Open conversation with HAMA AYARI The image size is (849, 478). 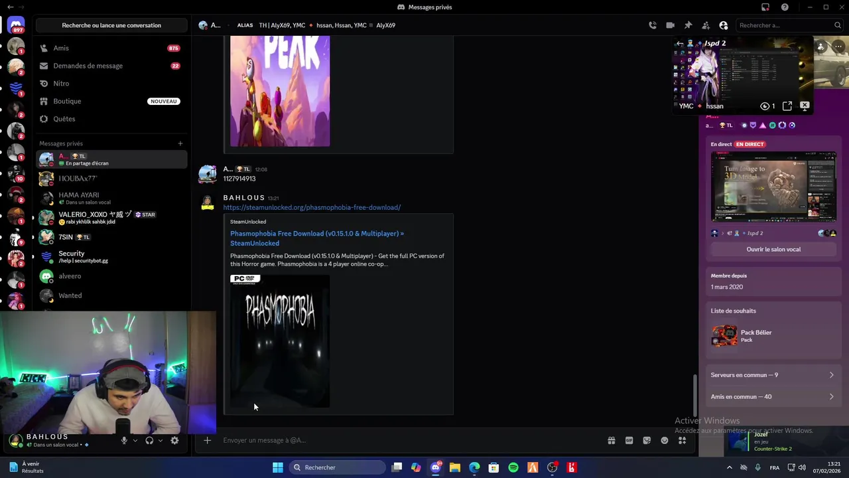pos(111,198)
